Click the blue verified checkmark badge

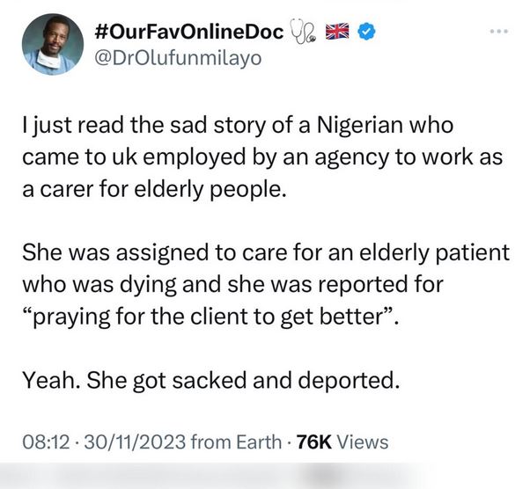[372, 33]
